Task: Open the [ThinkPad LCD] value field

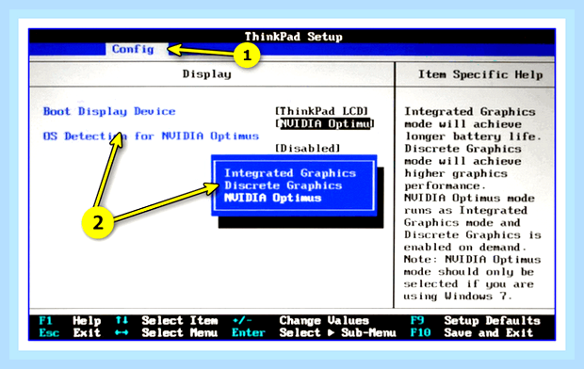Action: coord(321,111)
